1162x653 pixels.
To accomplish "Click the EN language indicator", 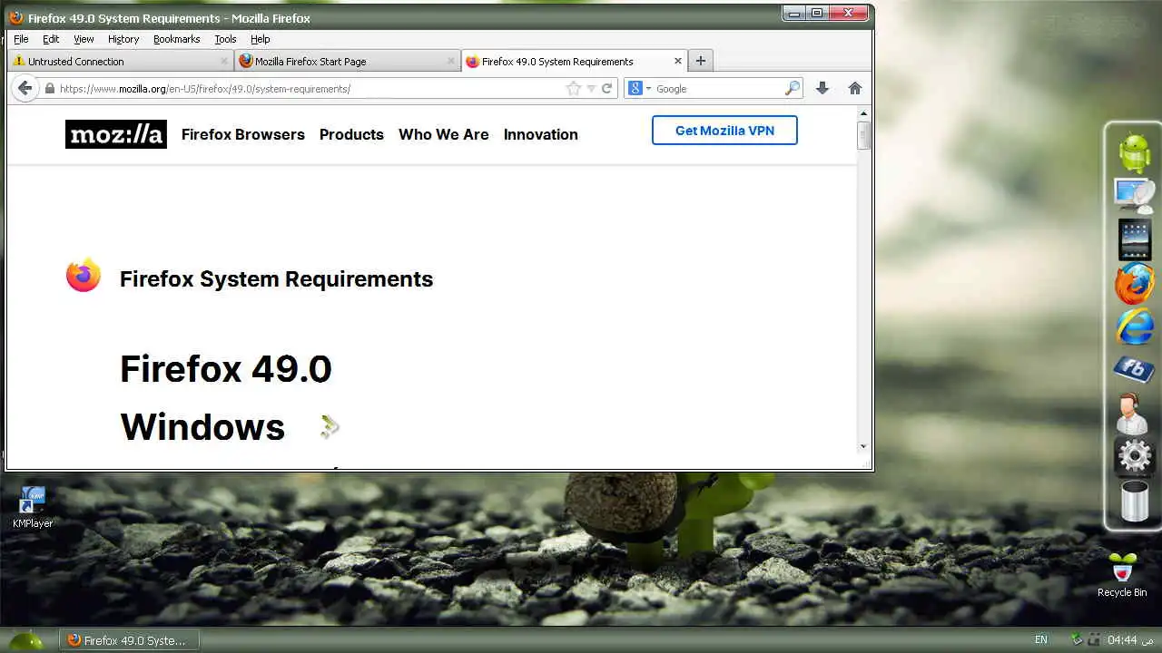I will click(1041, 640).
